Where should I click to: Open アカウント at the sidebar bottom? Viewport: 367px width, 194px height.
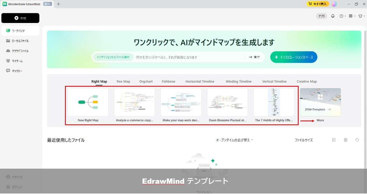[x=15, y=177]
